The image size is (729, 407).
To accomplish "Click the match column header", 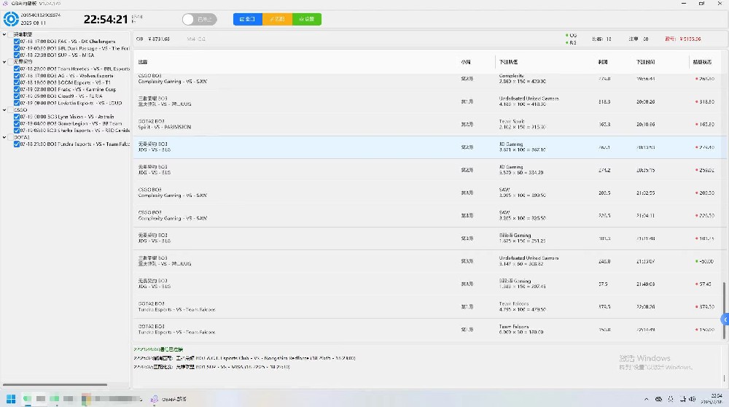I will (x=143, y=62).
